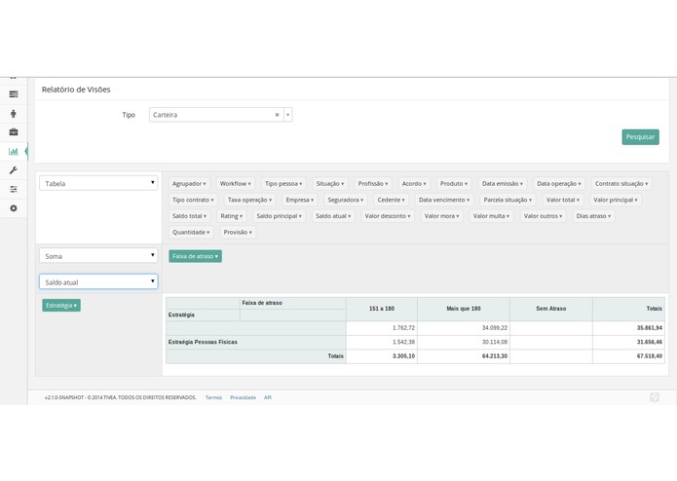Open the Valor principal attribute filter
Viewport: 677px width, 481px height.
click(x=616, y=200)
